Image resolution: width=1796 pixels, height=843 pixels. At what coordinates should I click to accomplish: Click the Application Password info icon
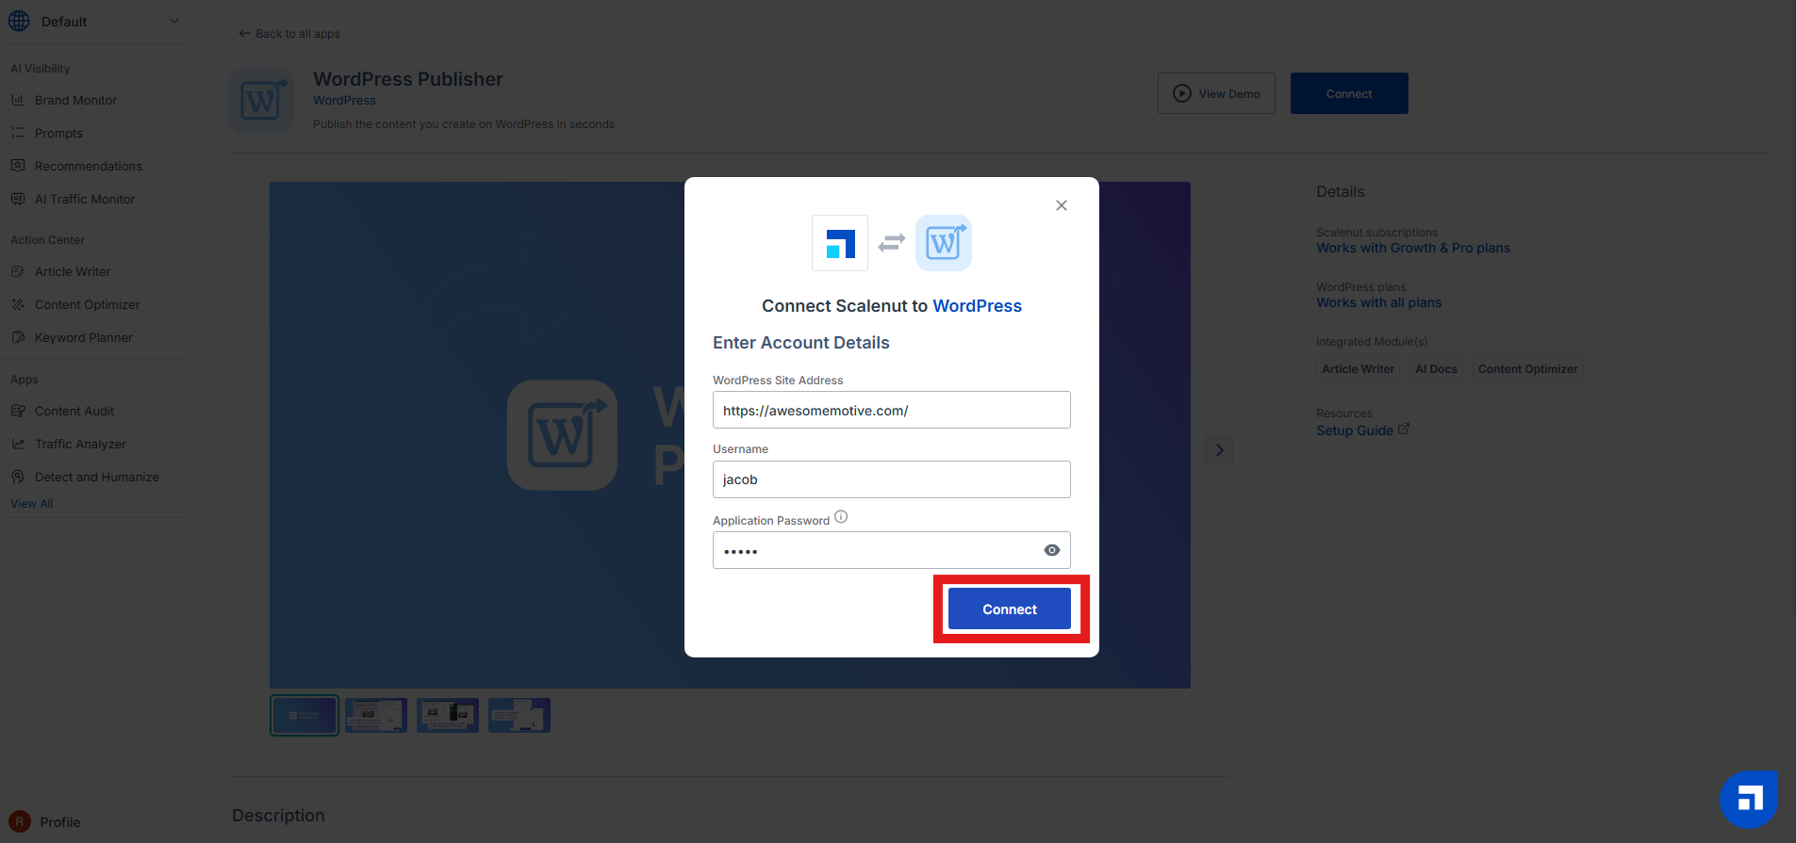click(841, 517)
